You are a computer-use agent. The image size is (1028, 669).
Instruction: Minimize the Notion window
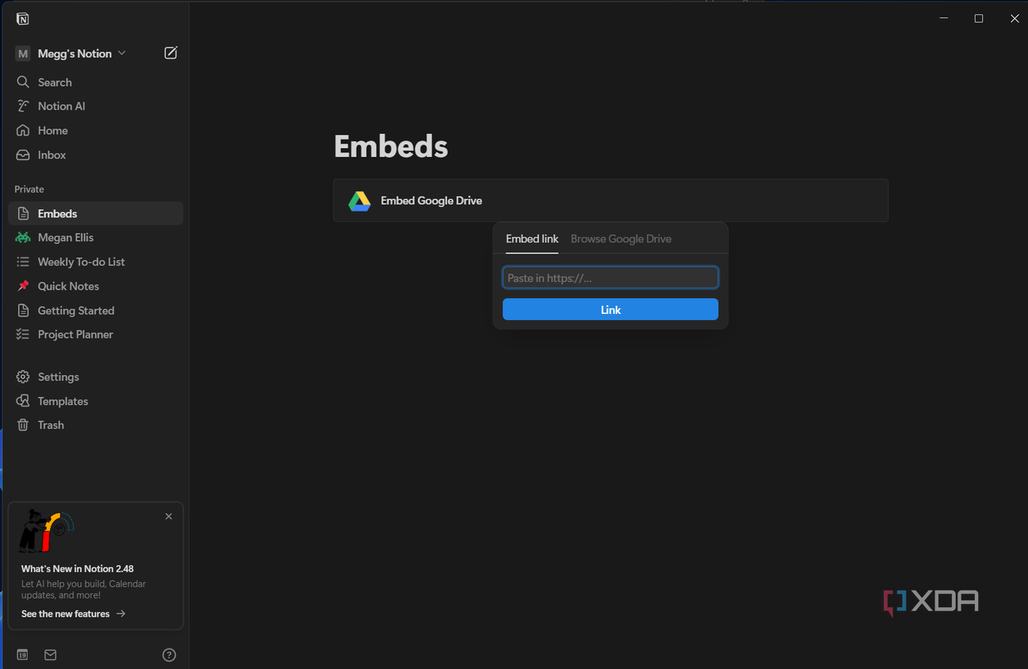(x=943, y=18)
